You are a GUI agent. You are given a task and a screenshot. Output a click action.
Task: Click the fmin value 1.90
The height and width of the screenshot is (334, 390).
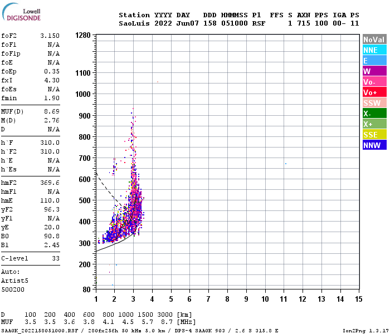point(52,98)
